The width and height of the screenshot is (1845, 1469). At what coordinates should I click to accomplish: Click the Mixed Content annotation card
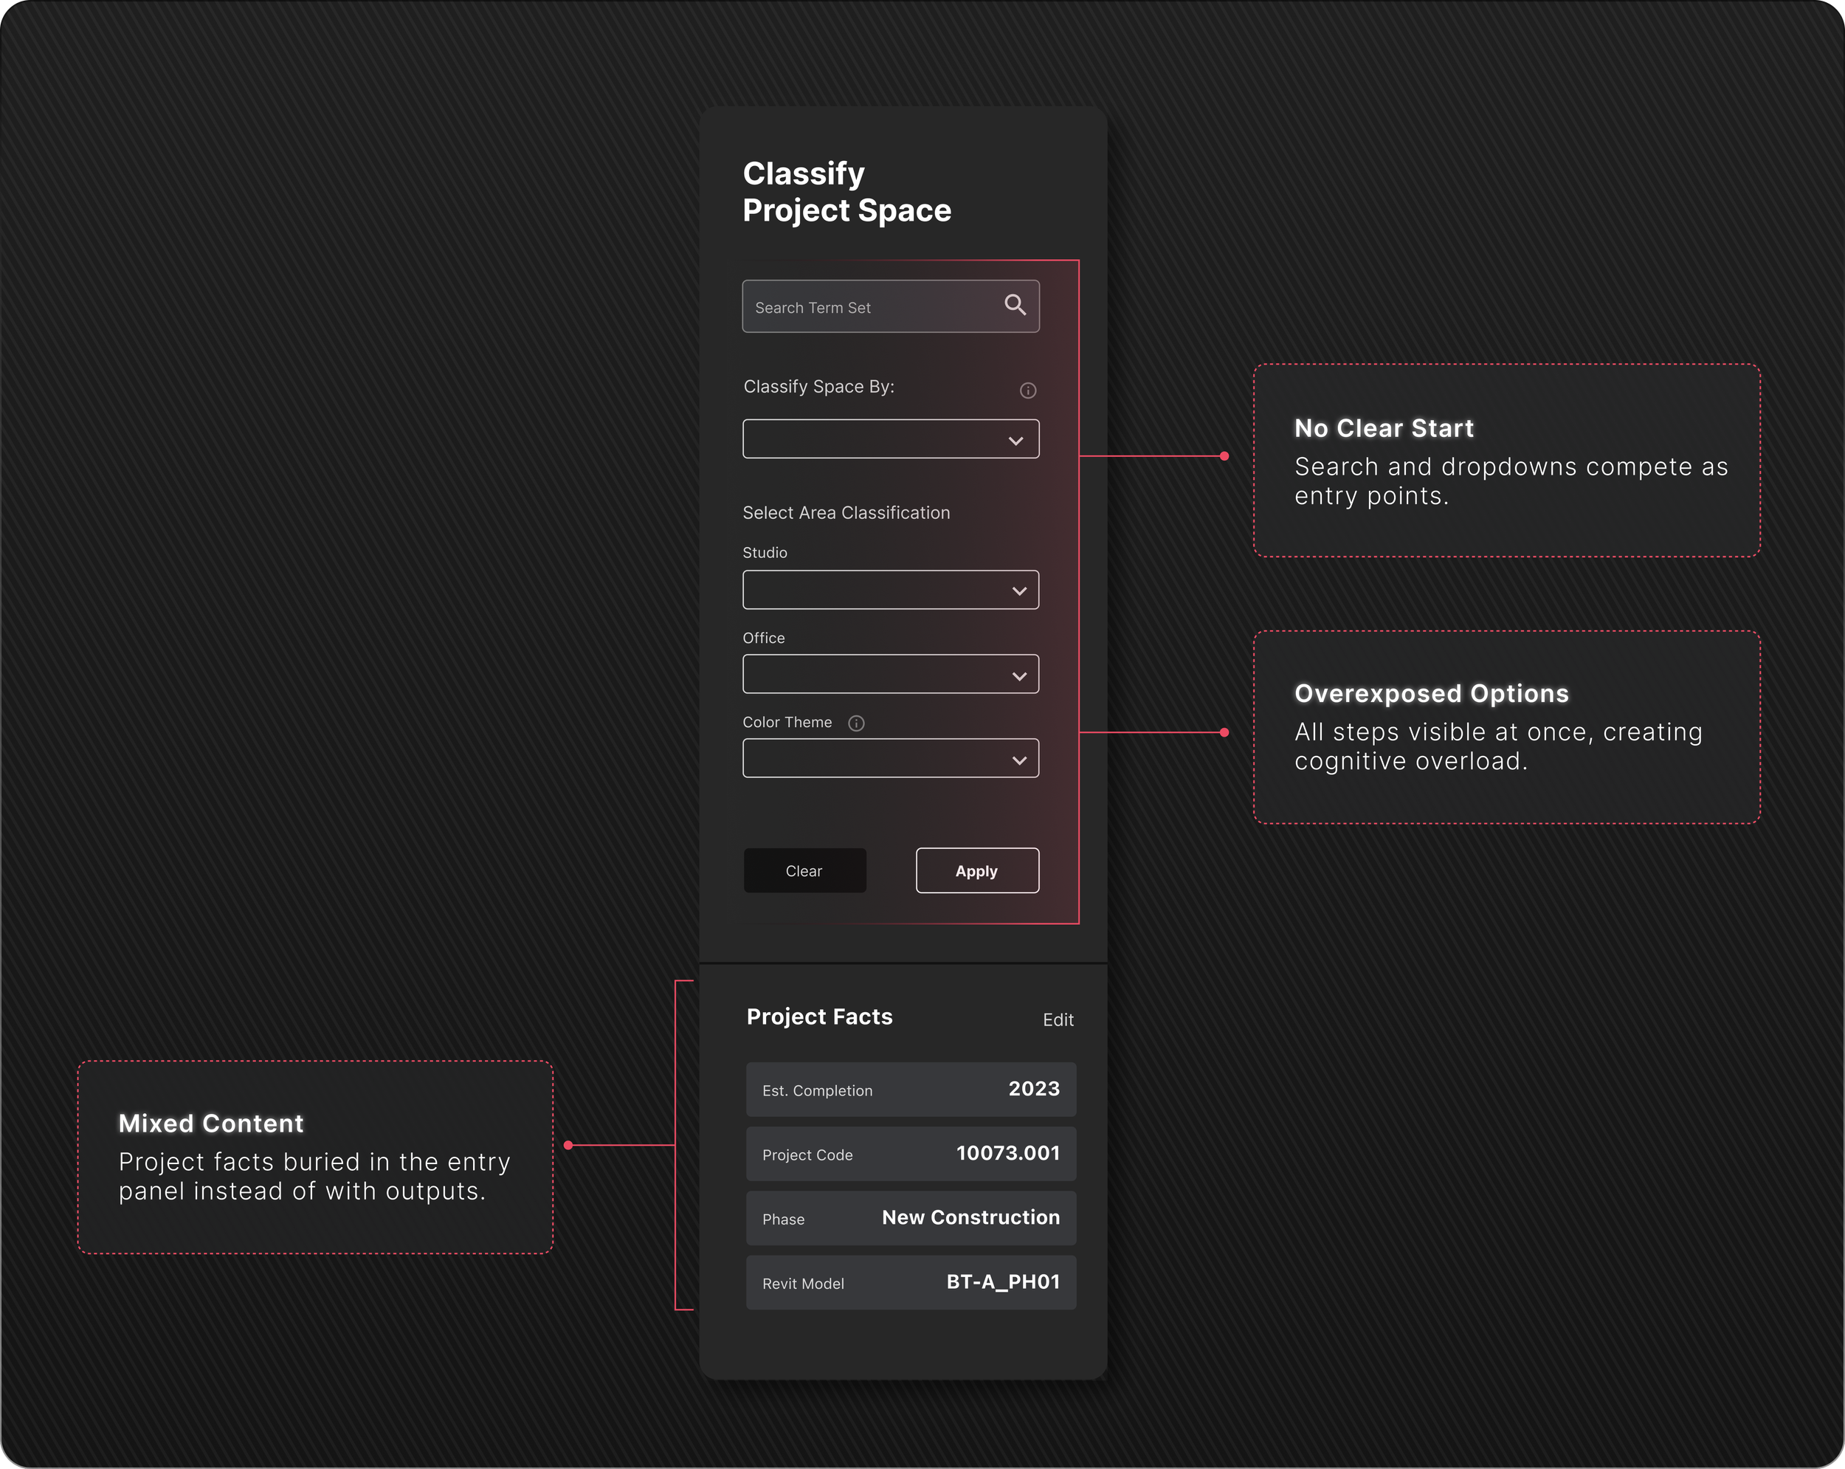[x=315, y=1157]
